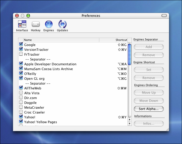This screenshot has height=144, width=182.
Task: Click the ⌥⌘M shortcut cell
Action: (122, 69)
